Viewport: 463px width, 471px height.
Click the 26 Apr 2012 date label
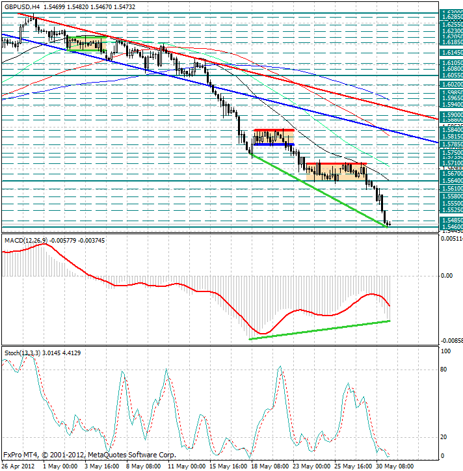point(18,466)
